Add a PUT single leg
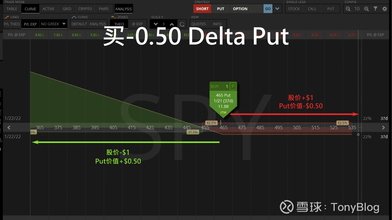Screen dimensions: 392x220 click(x=331, y=9)
